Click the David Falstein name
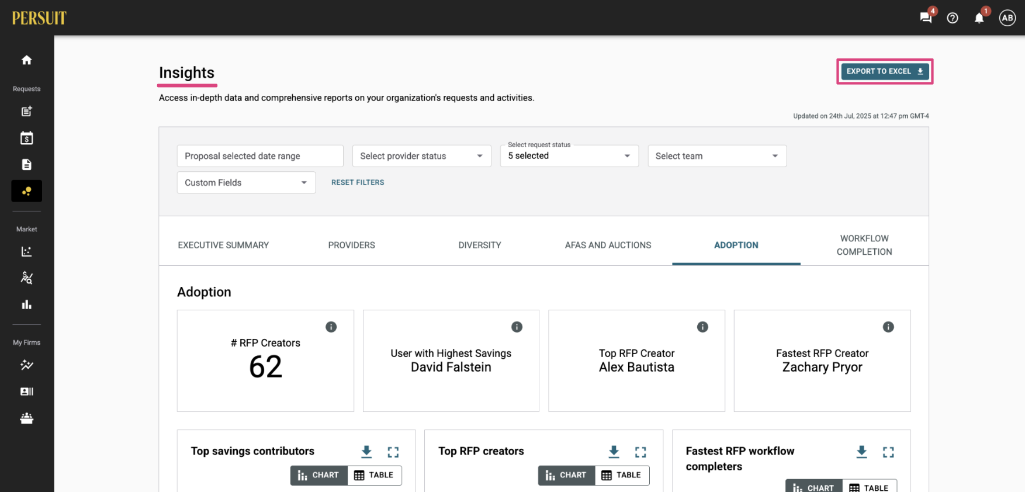1025x492 pixels. (451, 367)
